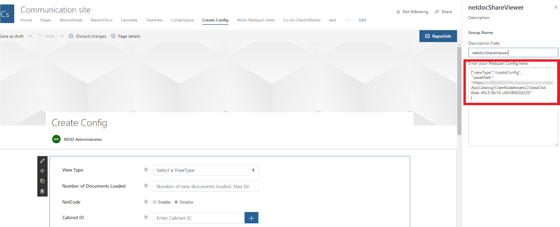560x227 pixels.
Task: Click the Number of new documents loaded field
Action: click(205, 186)
